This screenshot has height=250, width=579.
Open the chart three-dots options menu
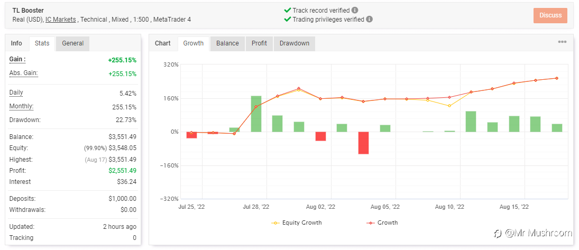(x=562, y=42)
